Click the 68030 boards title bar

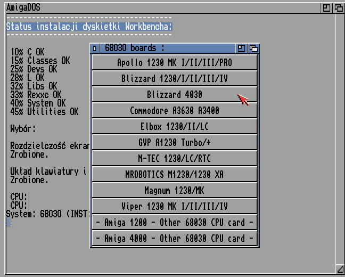pos(167,48)
